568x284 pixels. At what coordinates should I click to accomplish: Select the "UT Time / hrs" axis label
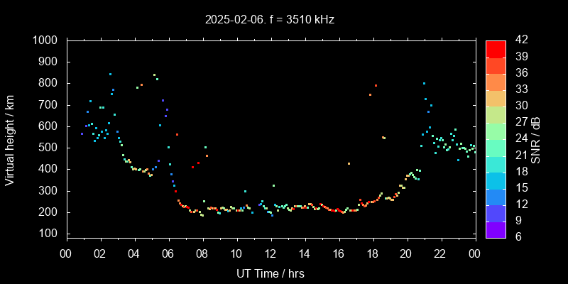pyautogui.click(x=271, y=273)
